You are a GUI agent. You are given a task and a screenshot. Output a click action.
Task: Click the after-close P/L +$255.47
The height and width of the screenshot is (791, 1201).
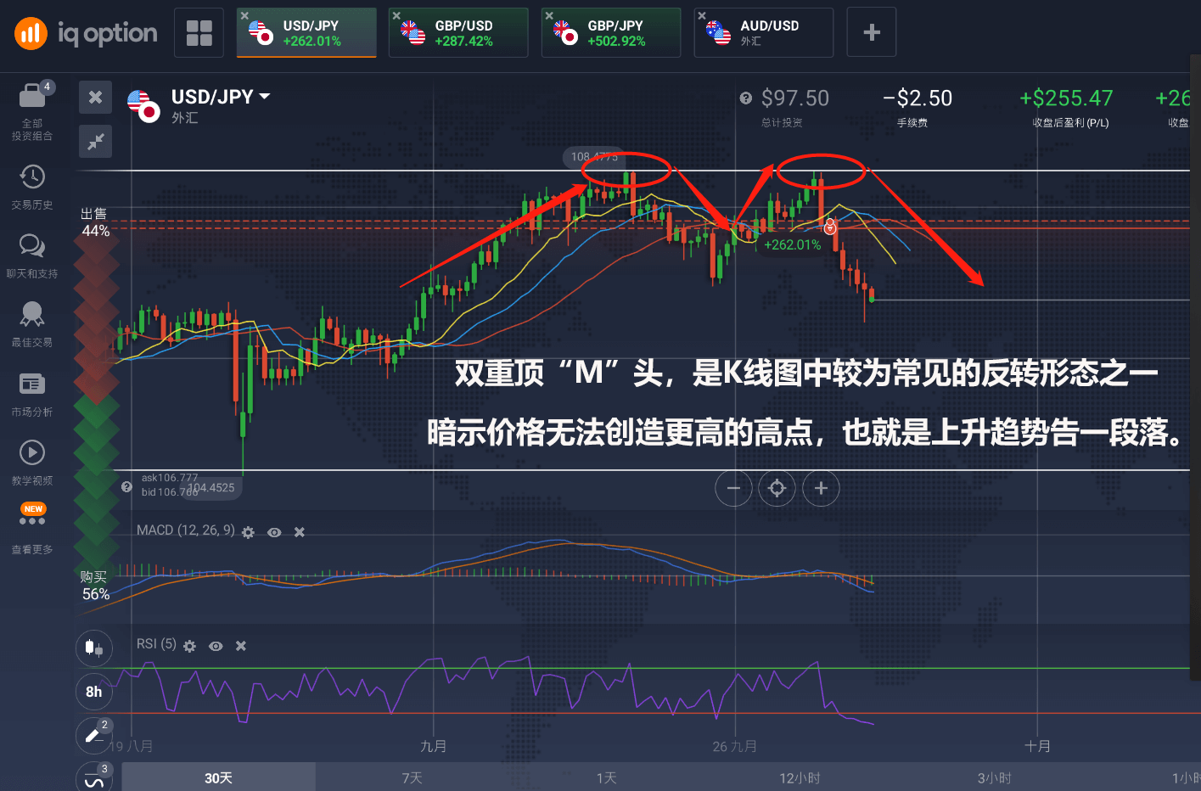[x=1066, y=98]
